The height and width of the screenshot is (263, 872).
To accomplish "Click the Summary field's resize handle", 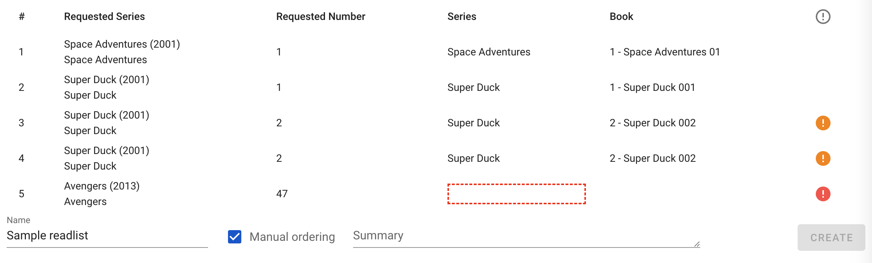I will (x=697, y=244).
